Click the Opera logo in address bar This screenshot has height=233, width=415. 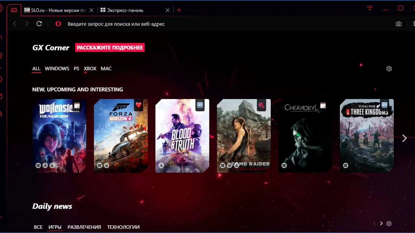pos(58,24)
